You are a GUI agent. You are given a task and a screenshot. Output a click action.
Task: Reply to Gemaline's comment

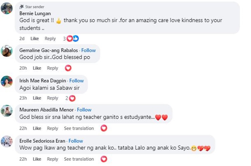pos(53,68)
